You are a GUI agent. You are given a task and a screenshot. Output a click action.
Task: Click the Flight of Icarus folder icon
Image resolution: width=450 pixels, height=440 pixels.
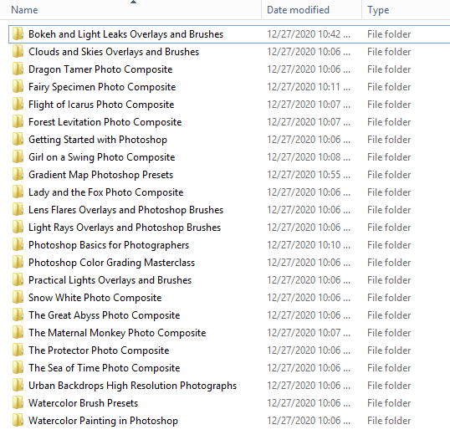18,105
